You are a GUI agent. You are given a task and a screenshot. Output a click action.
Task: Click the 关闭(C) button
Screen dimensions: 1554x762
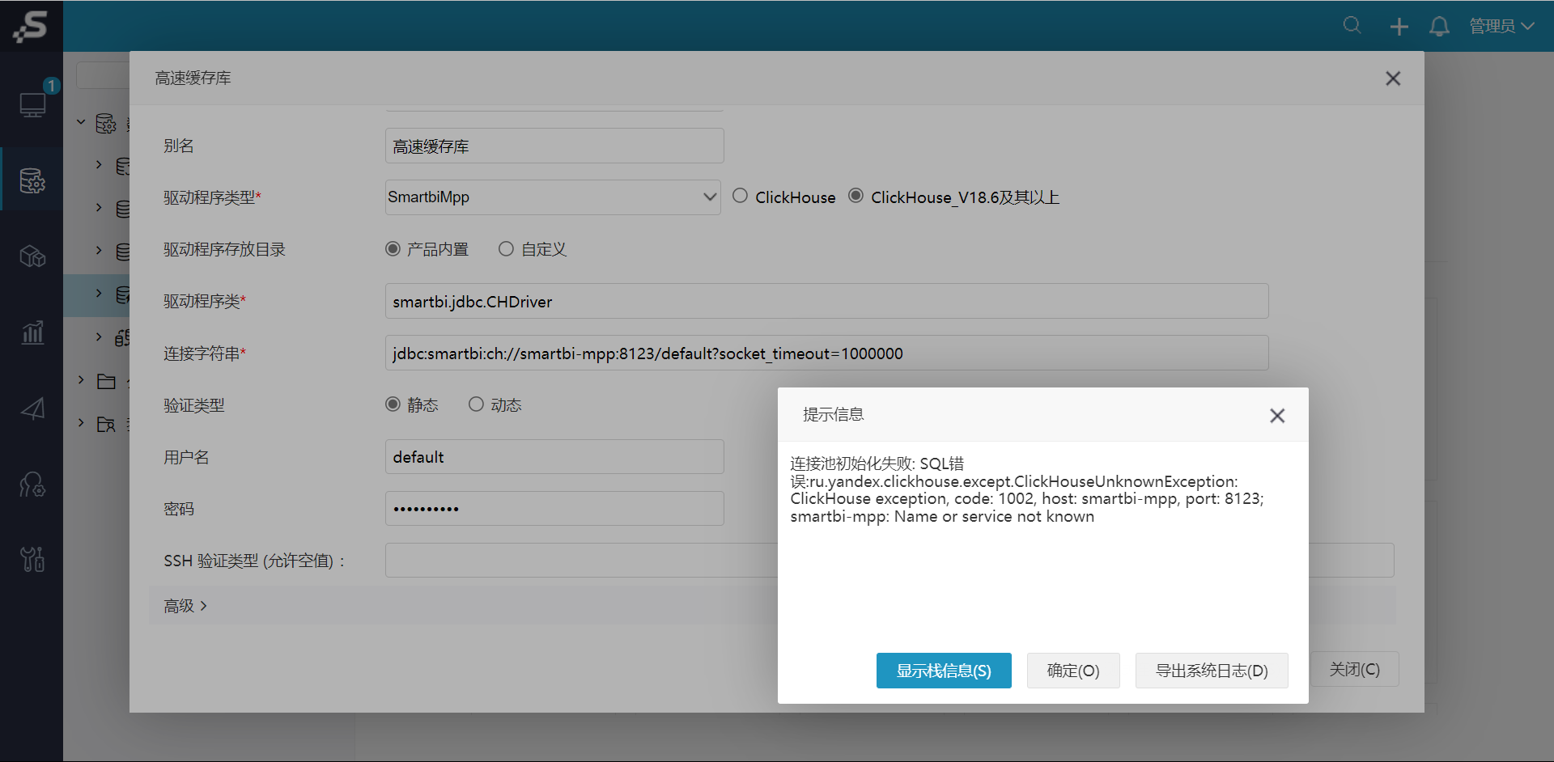(1355, 669)
